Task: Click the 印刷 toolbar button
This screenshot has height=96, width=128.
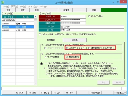Action: click(94, 10)
